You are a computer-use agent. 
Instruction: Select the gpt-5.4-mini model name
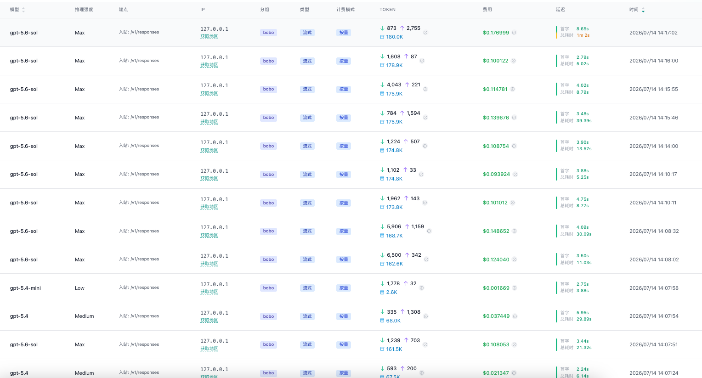pyautogui.click(x=25, y=288)
